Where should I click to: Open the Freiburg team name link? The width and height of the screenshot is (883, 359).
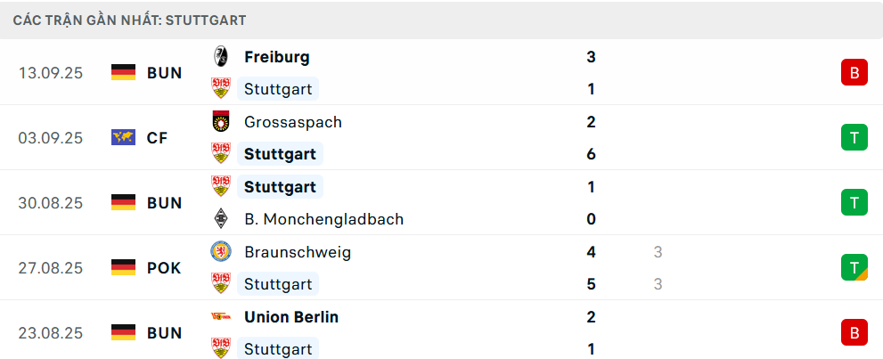[276, 57]
